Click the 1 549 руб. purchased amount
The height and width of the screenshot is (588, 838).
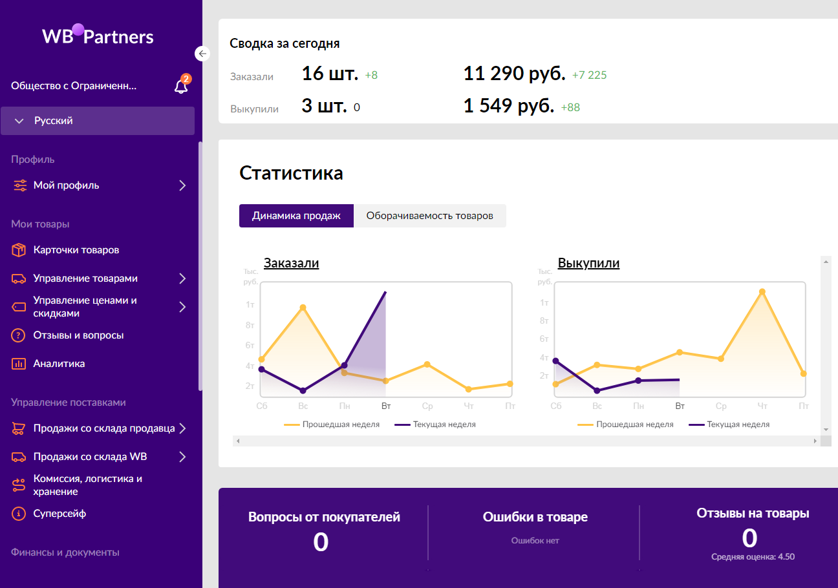[509, 106]
